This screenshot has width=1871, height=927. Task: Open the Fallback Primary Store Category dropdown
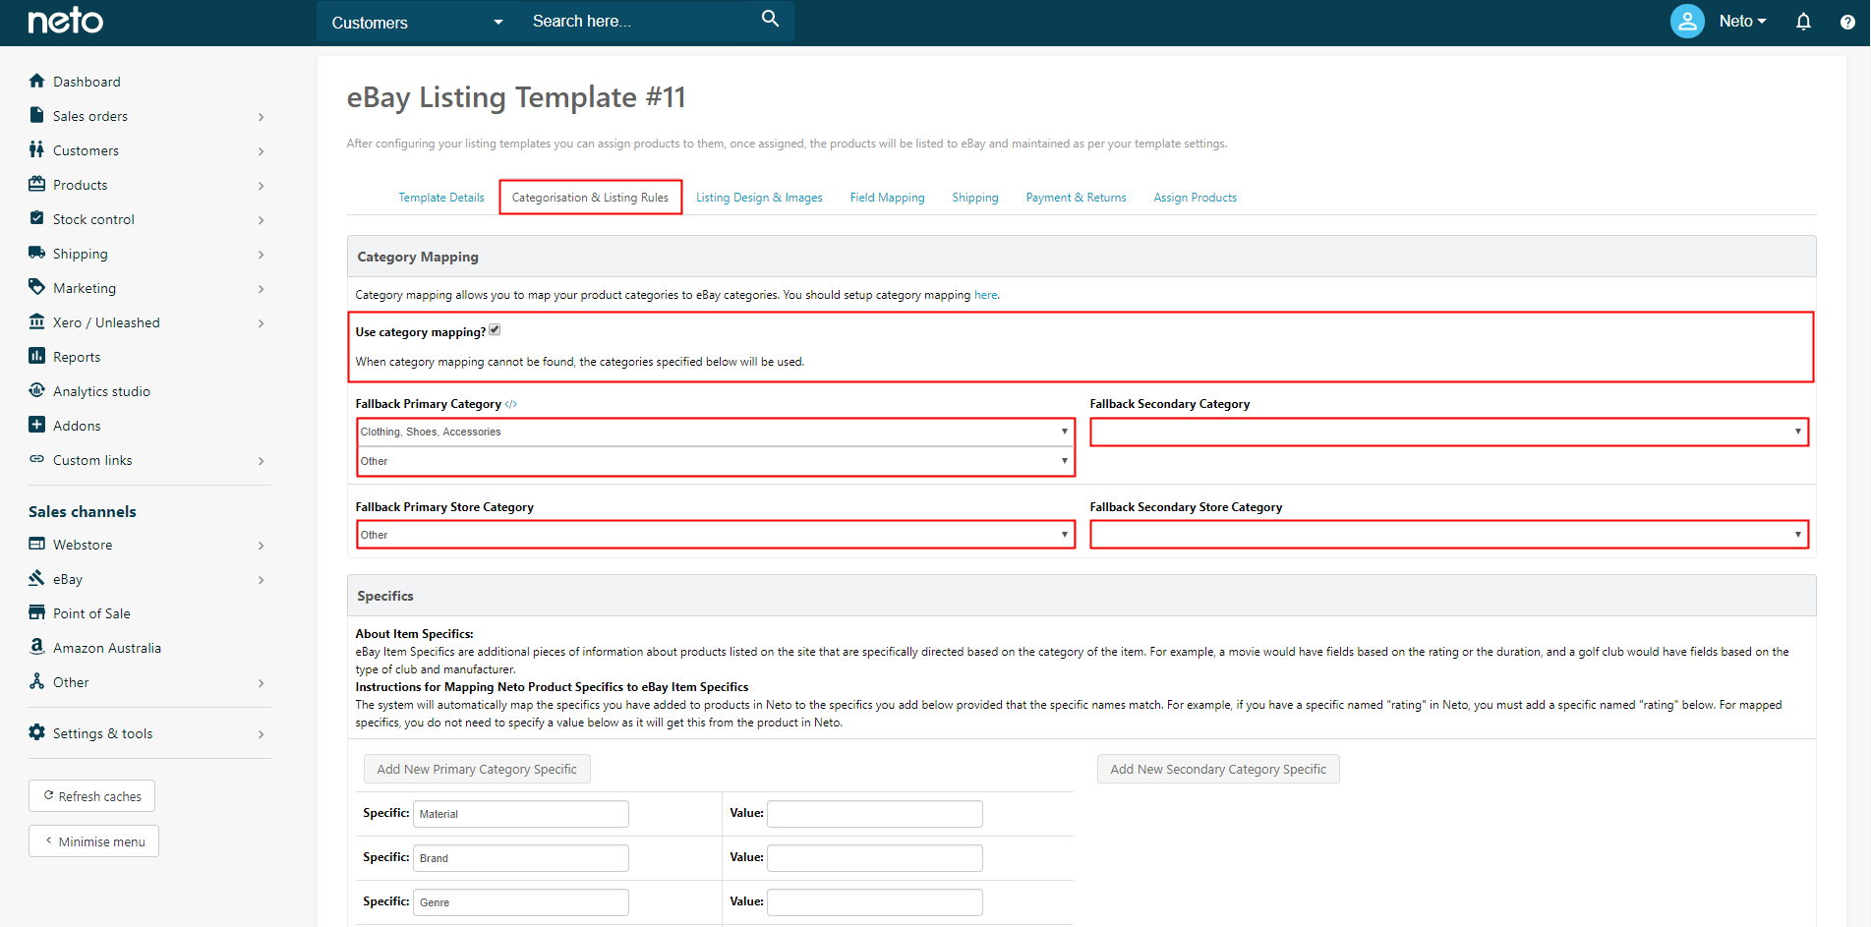(x=715, y=535)
